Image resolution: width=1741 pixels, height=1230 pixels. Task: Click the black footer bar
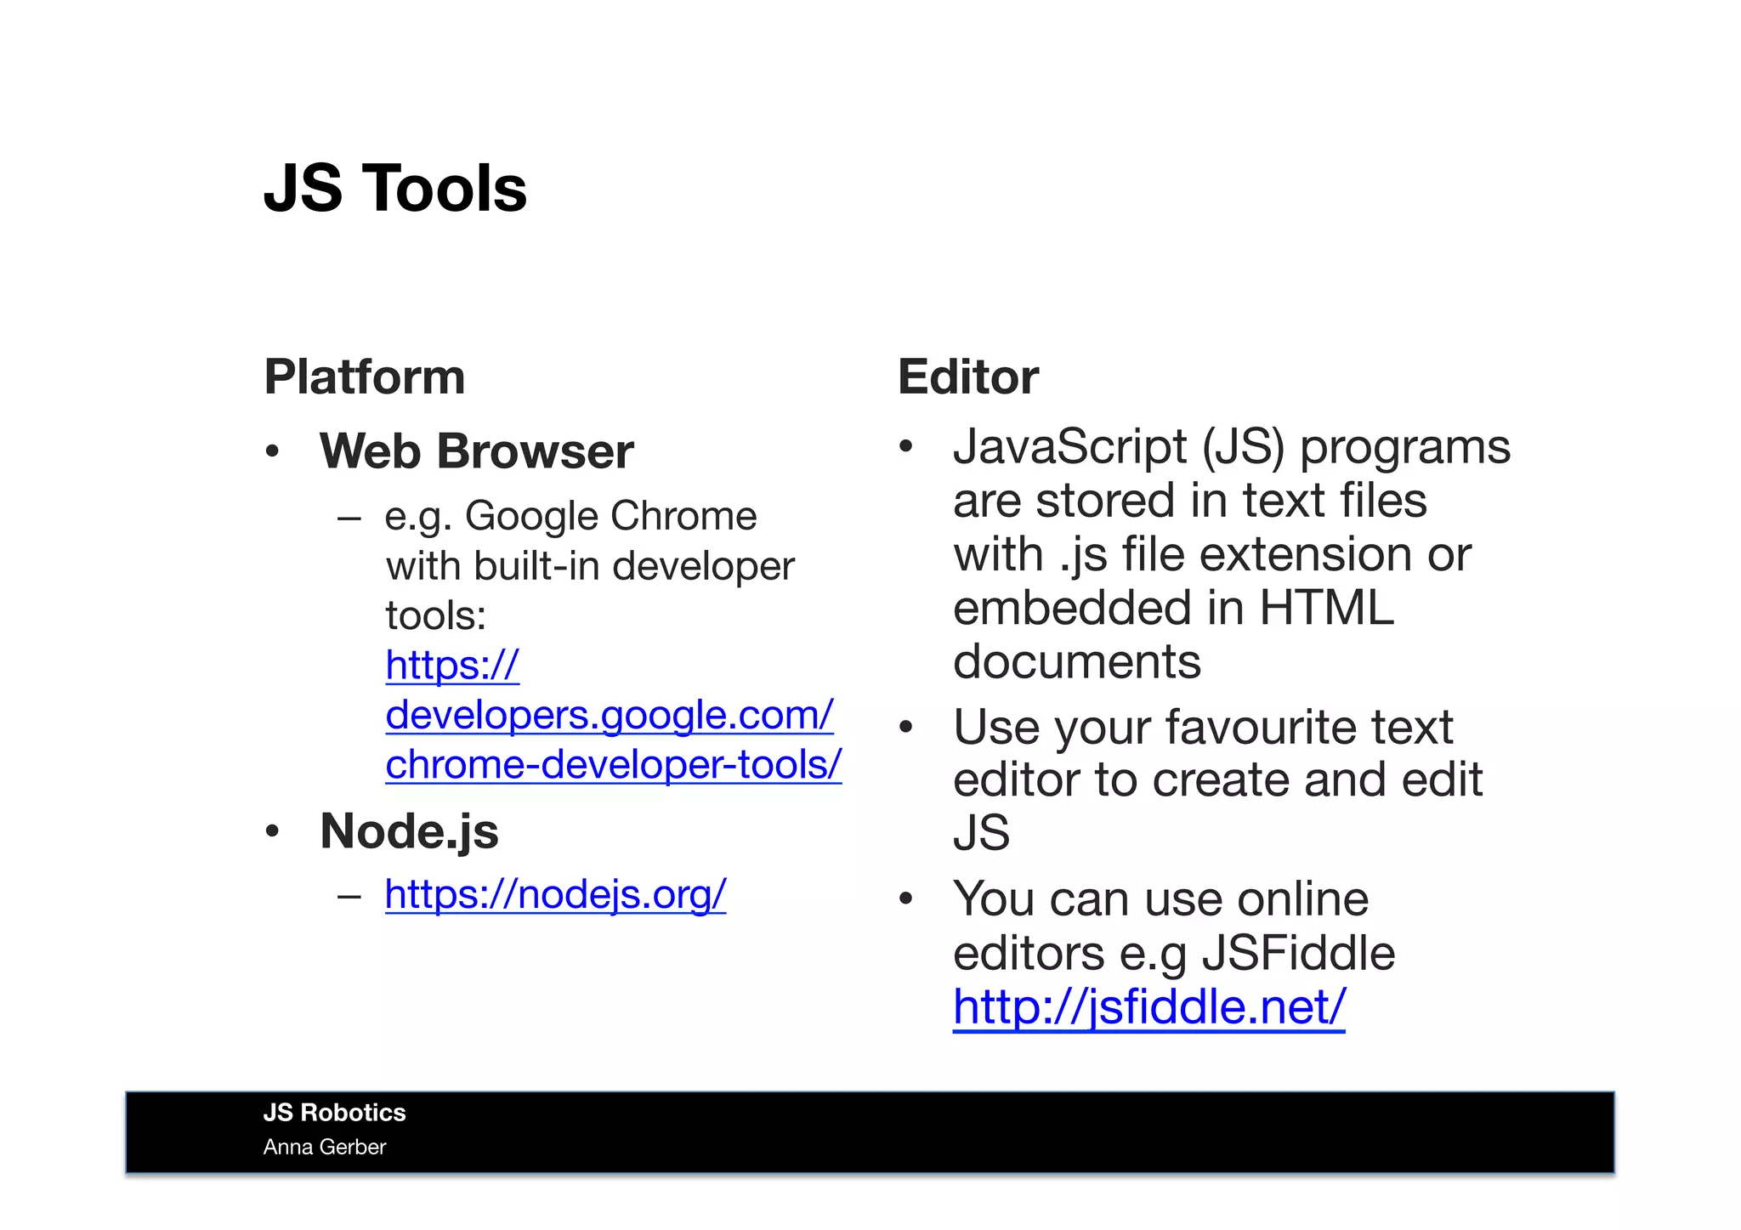(x=935, y=1132)
